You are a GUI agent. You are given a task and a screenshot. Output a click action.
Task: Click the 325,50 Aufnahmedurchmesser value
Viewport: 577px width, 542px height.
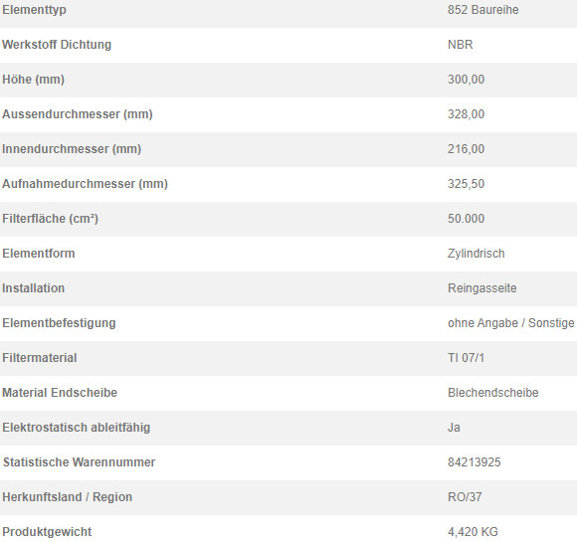pos(466,184)
